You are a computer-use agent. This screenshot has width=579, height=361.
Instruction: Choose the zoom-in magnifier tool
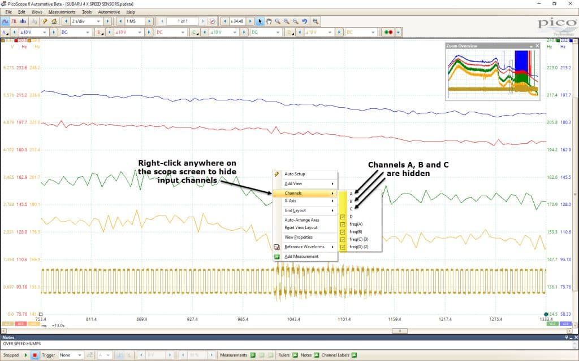(x=287, y=21)
